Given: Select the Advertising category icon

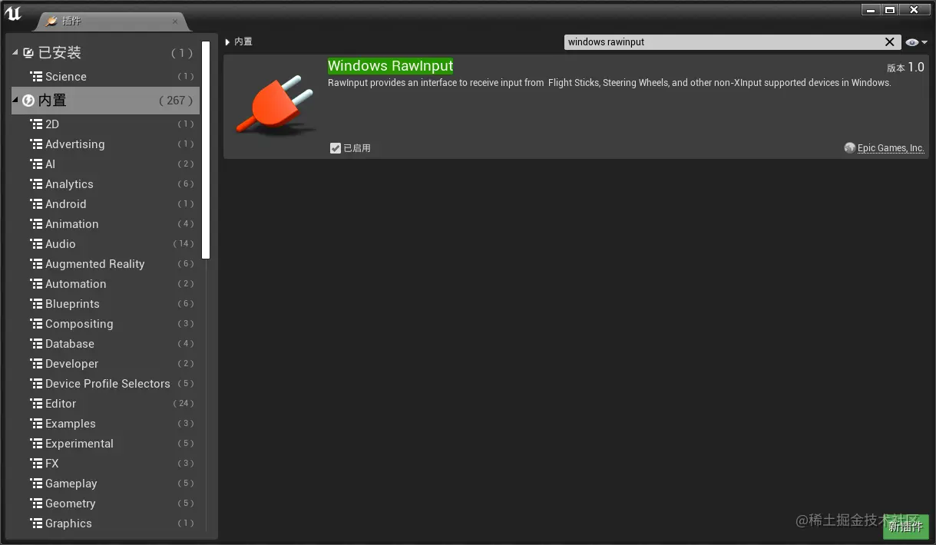Looking at the screenshot, I should tap(36, 144).
